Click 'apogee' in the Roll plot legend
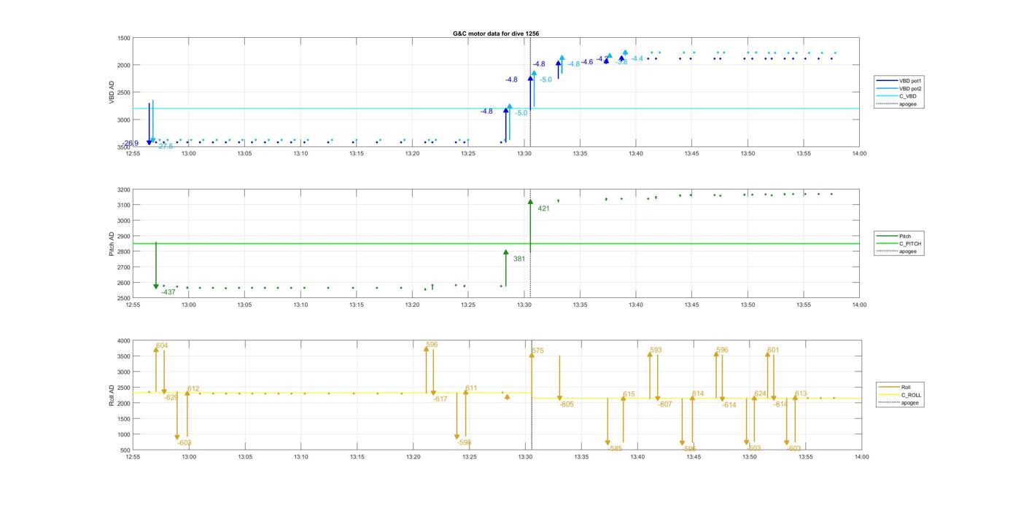This screenshot has width=1021, height=505. 910,403
